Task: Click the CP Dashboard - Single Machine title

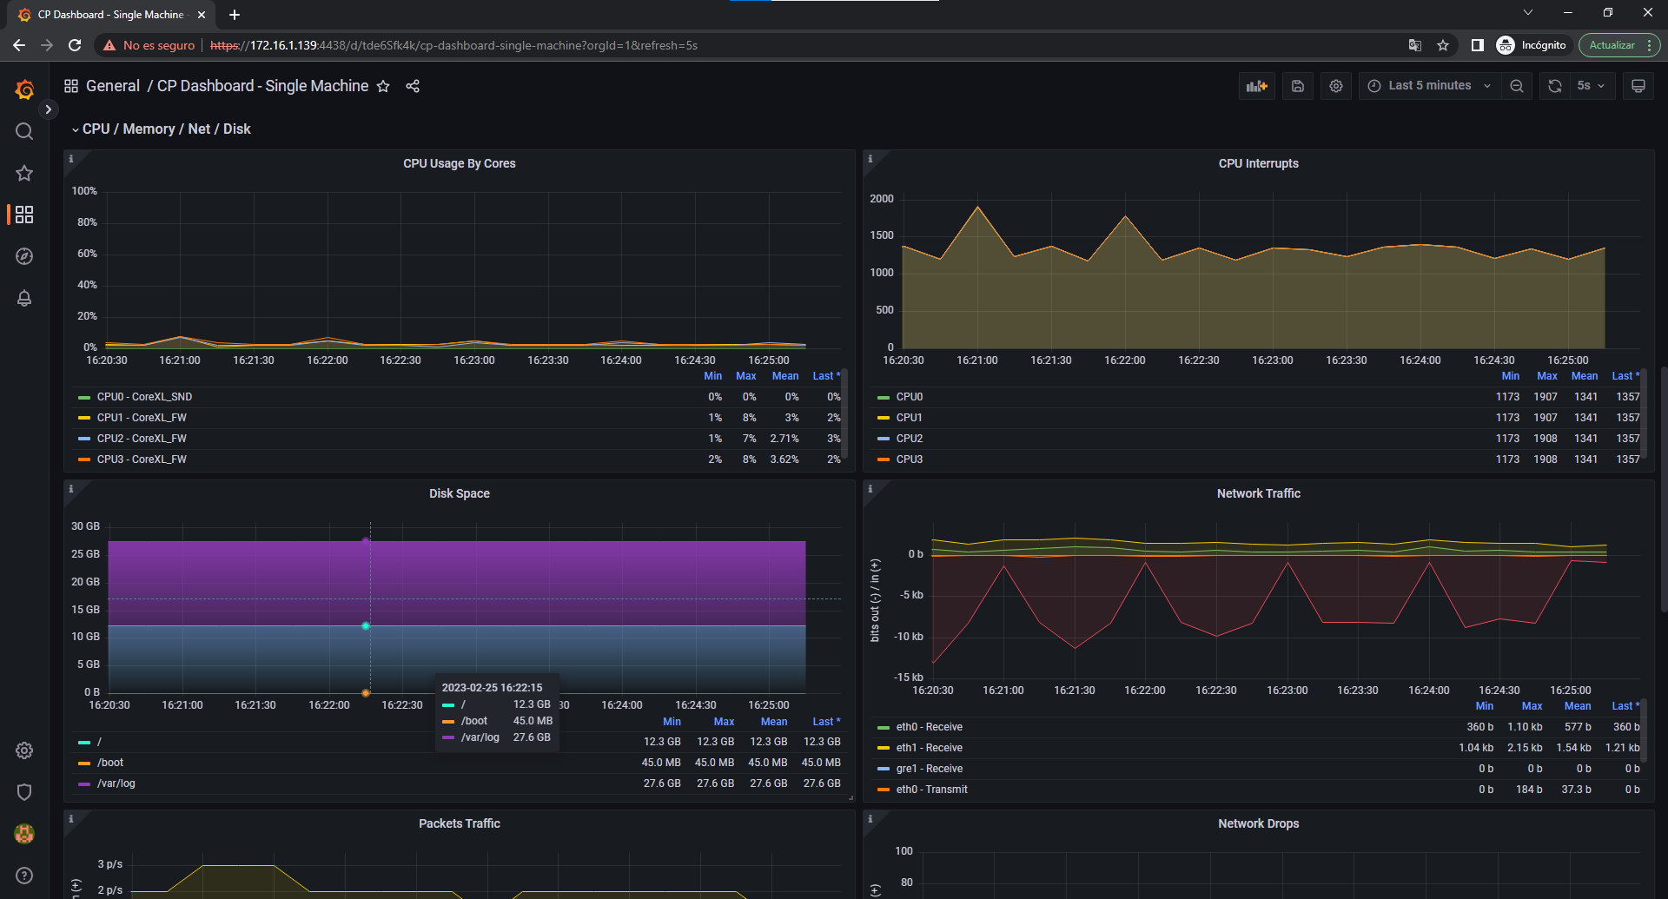Action: (x=262, y=86)
